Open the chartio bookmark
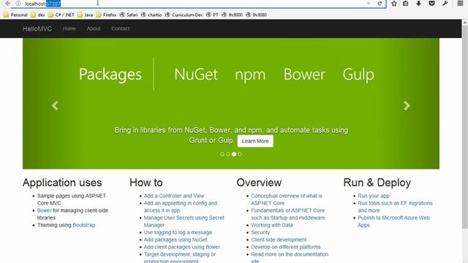 pos(151,15)
